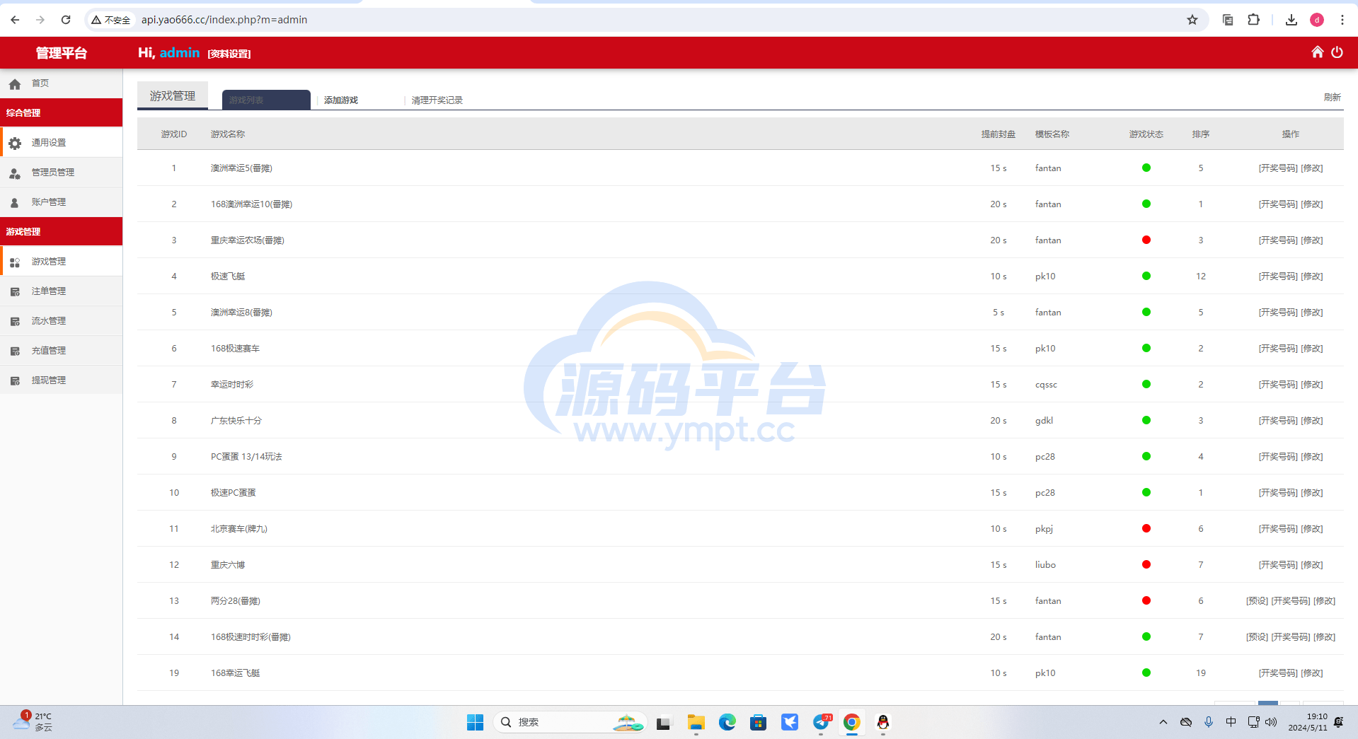Click 开奖号码 for 极速PC蛋蛋

pos(1278,493)
